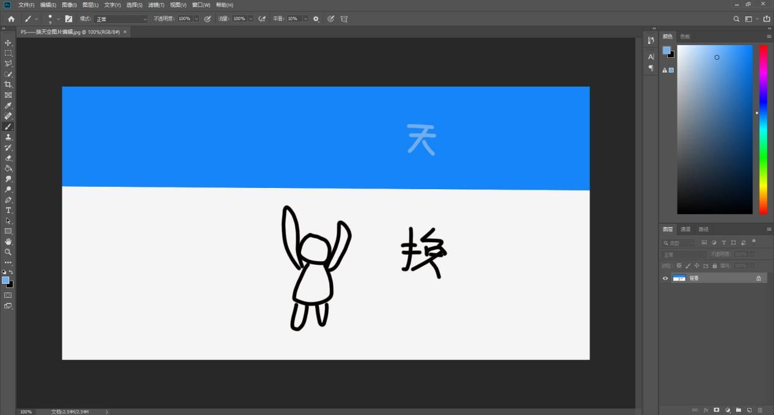This screenshot has height=415, width=774.
Task: Toggle lock transparent pixels icon
Action: coord(679,265)
